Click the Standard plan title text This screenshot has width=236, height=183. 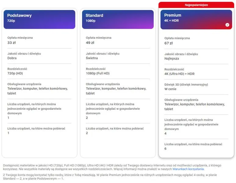click(x=95, y=15)
